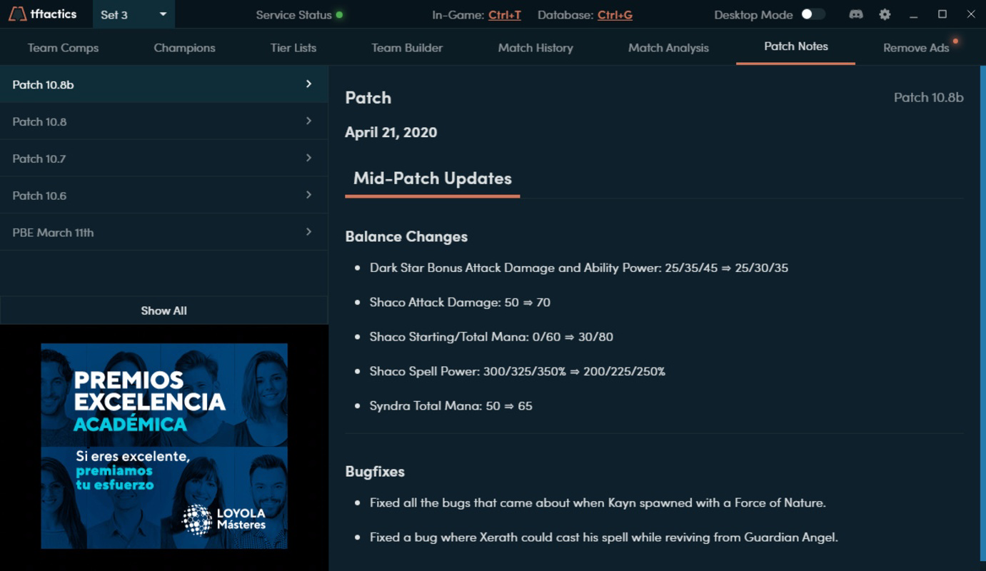Click the Ctrl+G database hotkey link
This screenshot has width=986, height=571.
click(615, 15)
